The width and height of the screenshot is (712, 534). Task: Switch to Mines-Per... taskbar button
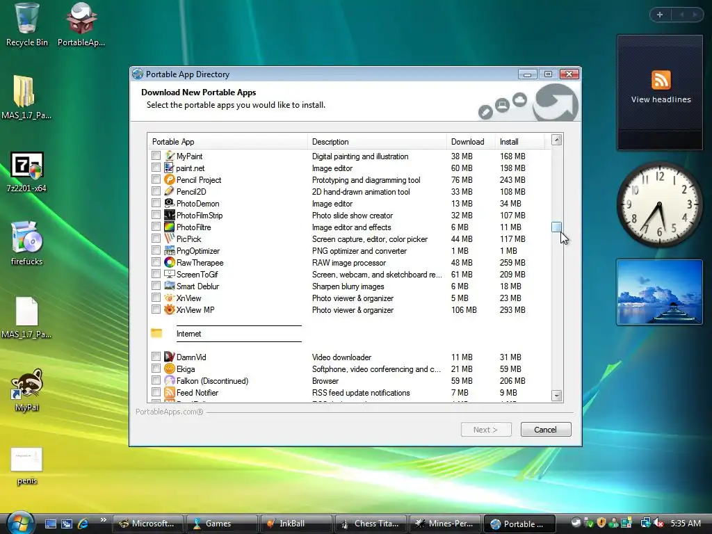[x=445, y=524]
